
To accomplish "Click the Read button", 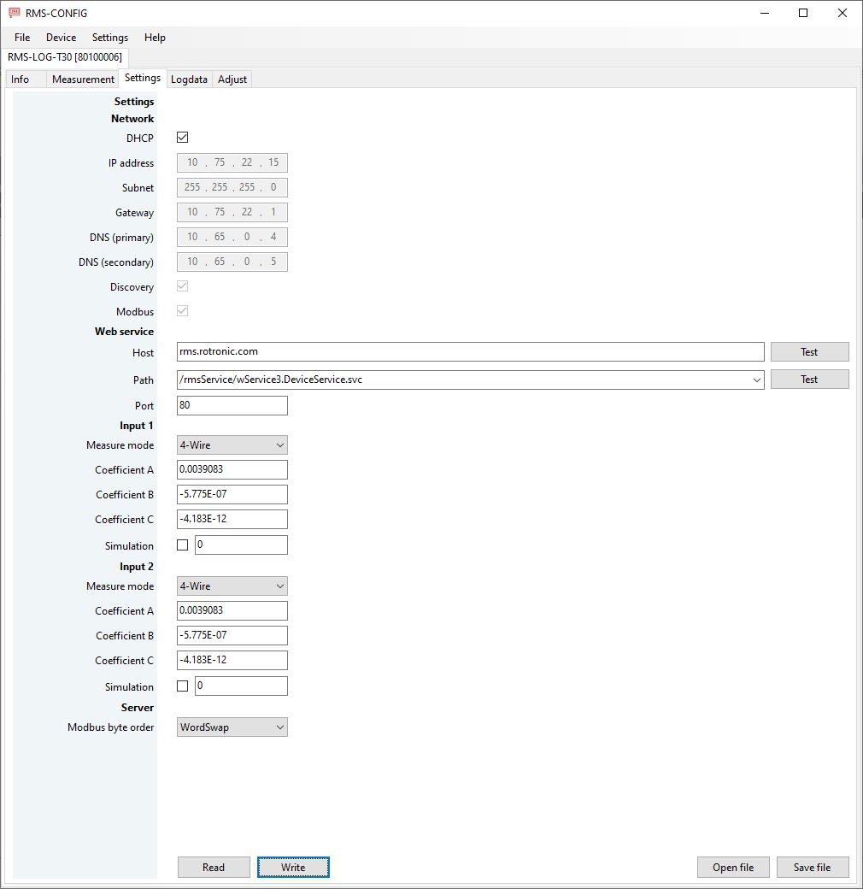I will (x=214, y=868).
